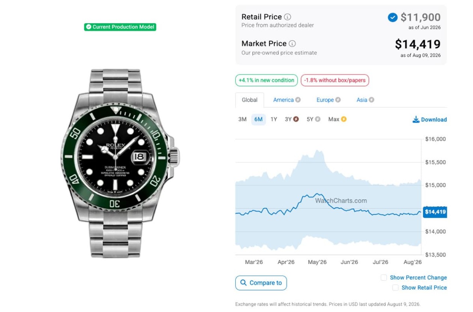
Task: Click the info icon beside Market Price
Action: click(292, 44)
